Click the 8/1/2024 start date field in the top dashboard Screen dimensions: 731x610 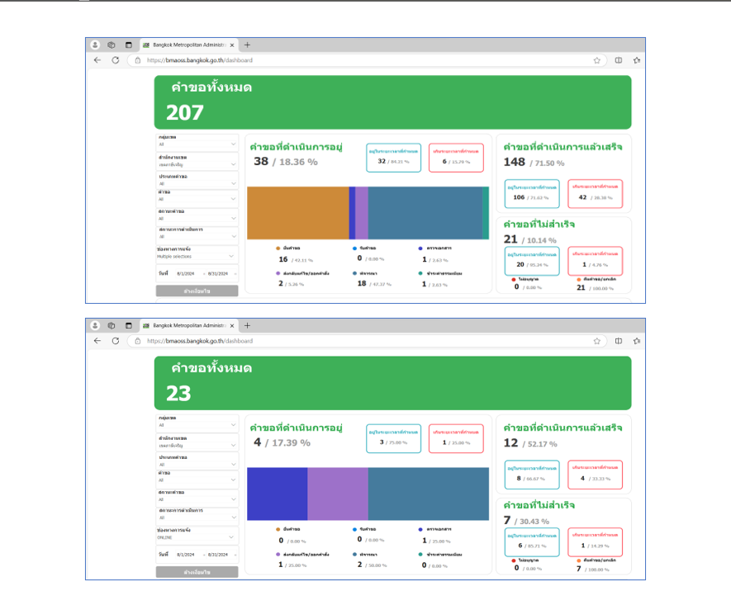185,273
